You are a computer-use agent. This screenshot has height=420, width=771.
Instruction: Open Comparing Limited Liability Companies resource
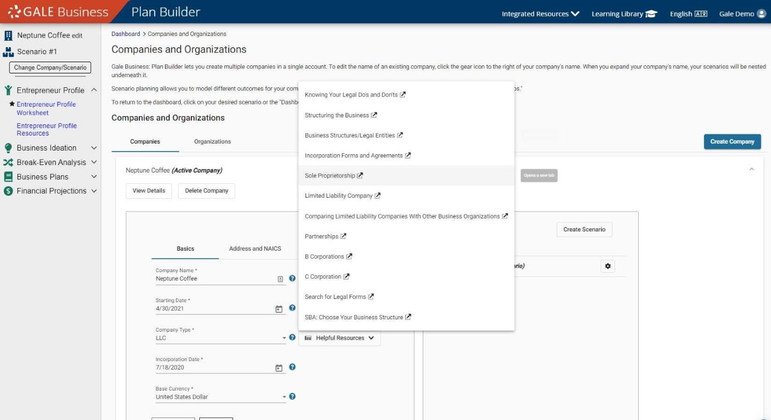406,216
